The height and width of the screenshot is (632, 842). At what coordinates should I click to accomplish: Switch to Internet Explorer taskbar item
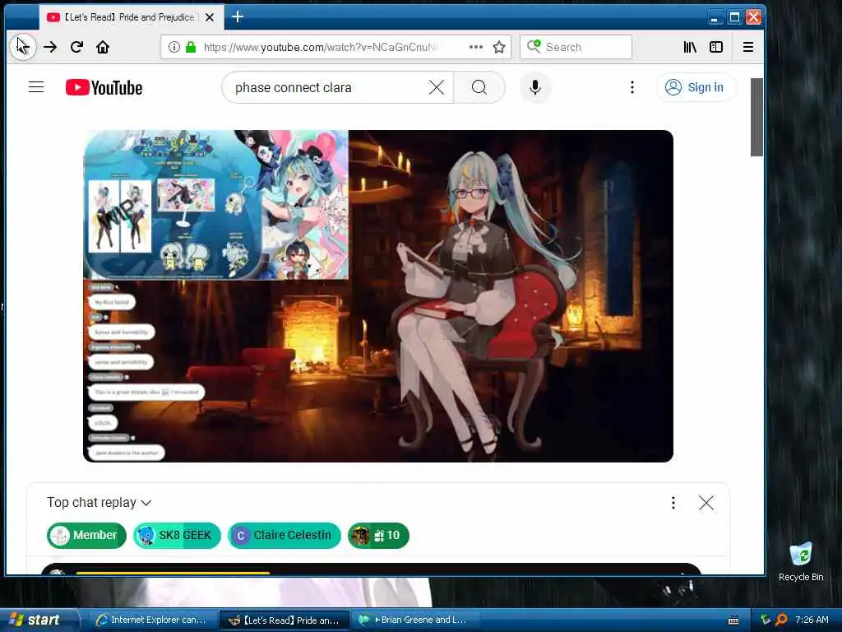[x=152, y=620]
